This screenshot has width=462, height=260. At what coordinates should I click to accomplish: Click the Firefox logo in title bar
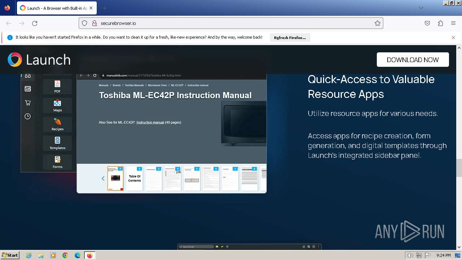(7, 8)
